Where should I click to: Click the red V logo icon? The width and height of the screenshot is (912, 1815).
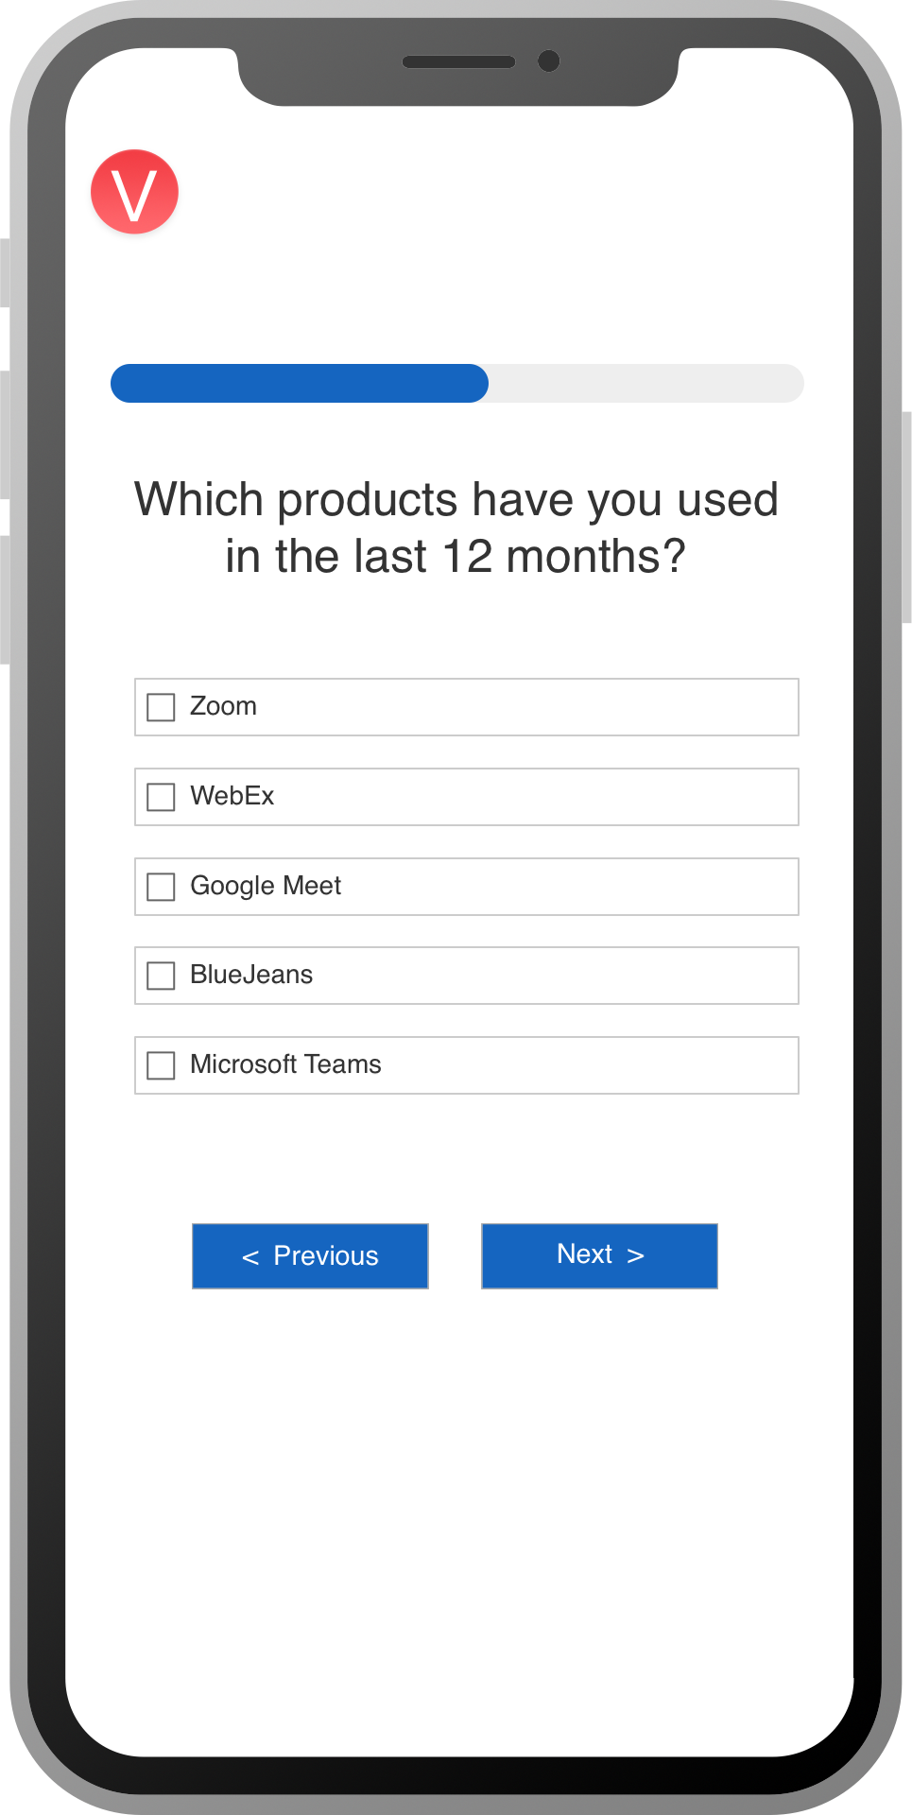coord(134,192)
